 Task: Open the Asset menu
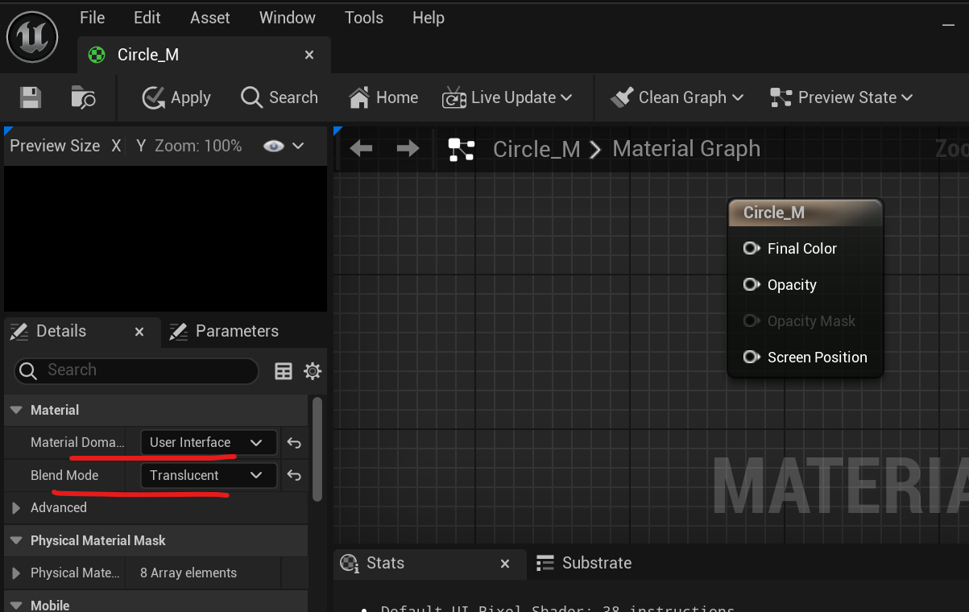click(x=210, y=18)
